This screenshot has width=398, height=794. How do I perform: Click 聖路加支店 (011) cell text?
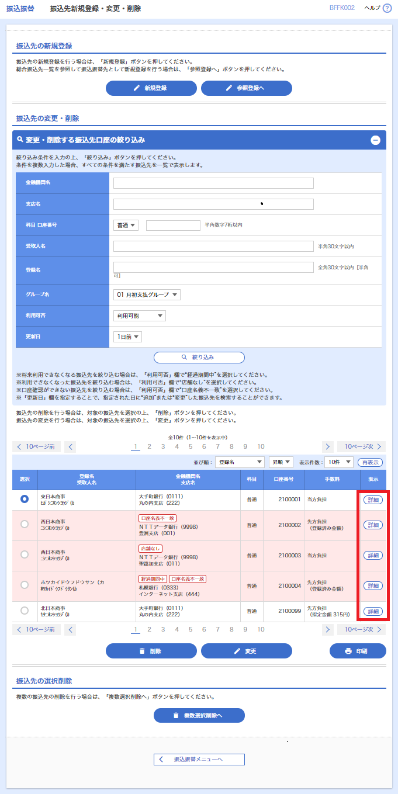click(x=161, y=564)
